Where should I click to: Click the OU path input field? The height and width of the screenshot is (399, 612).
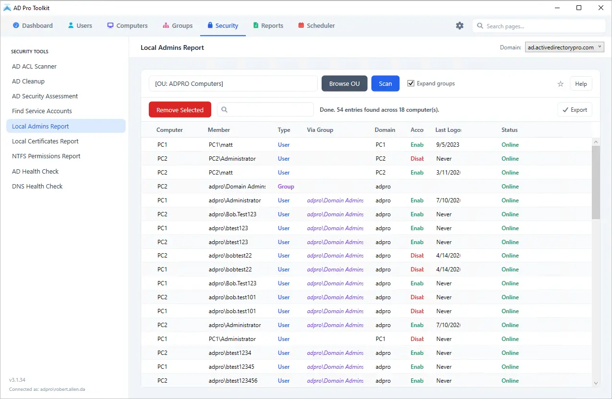tap(233, 83)
